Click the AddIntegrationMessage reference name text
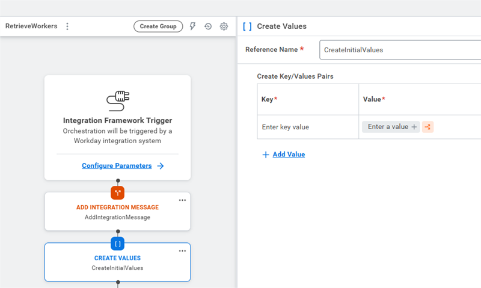481x288 pixels. point(117,217)
